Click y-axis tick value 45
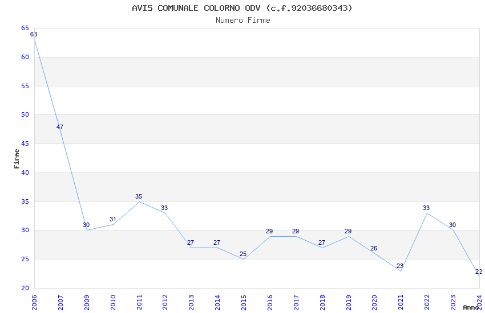 25,144
